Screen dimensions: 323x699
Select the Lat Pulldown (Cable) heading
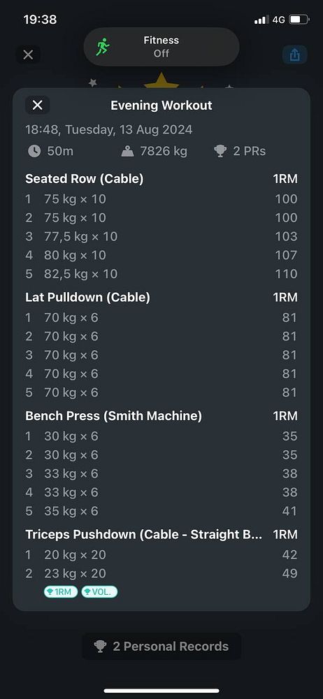click(x=88, y=298)
